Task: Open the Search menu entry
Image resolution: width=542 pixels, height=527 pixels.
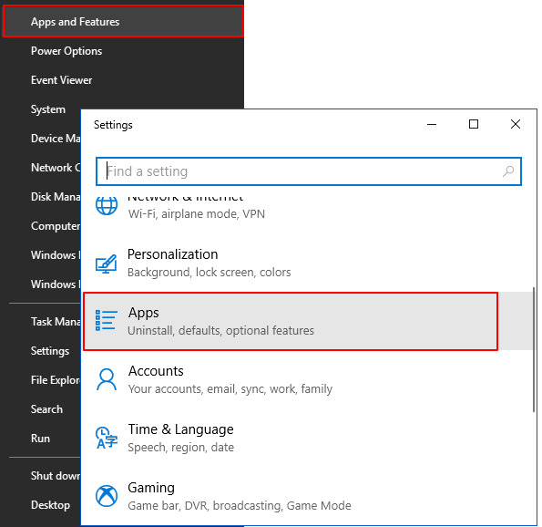Action: (46, 409)
